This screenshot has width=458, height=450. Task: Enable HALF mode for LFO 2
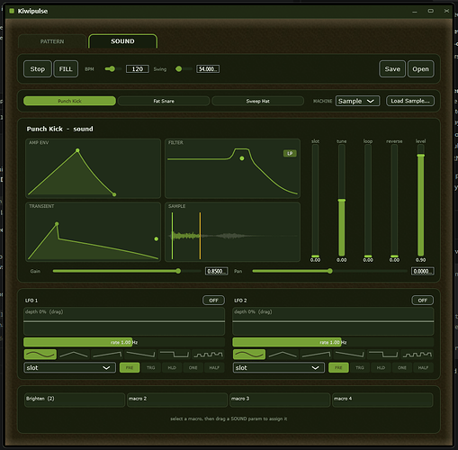(423, 368)
